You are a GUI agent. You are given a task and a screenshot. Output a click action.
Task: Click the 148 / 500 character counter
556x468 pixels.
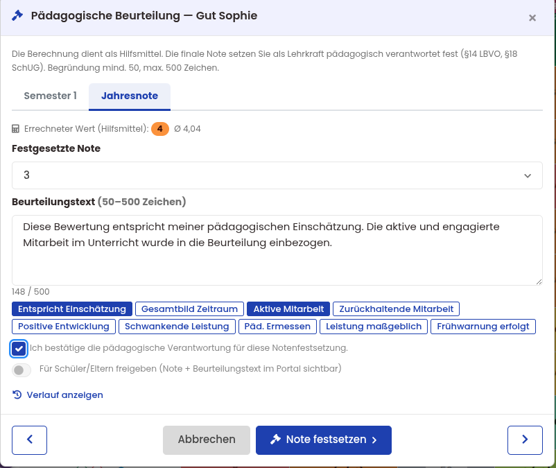(31, 292)
